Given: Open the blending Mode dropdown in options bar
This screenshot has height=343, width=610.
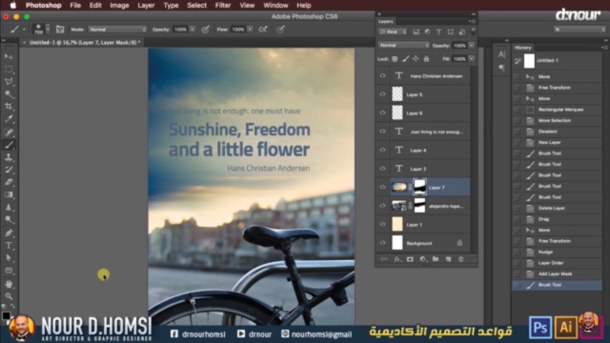Looking at the screenshot, I should coord(117,29).
